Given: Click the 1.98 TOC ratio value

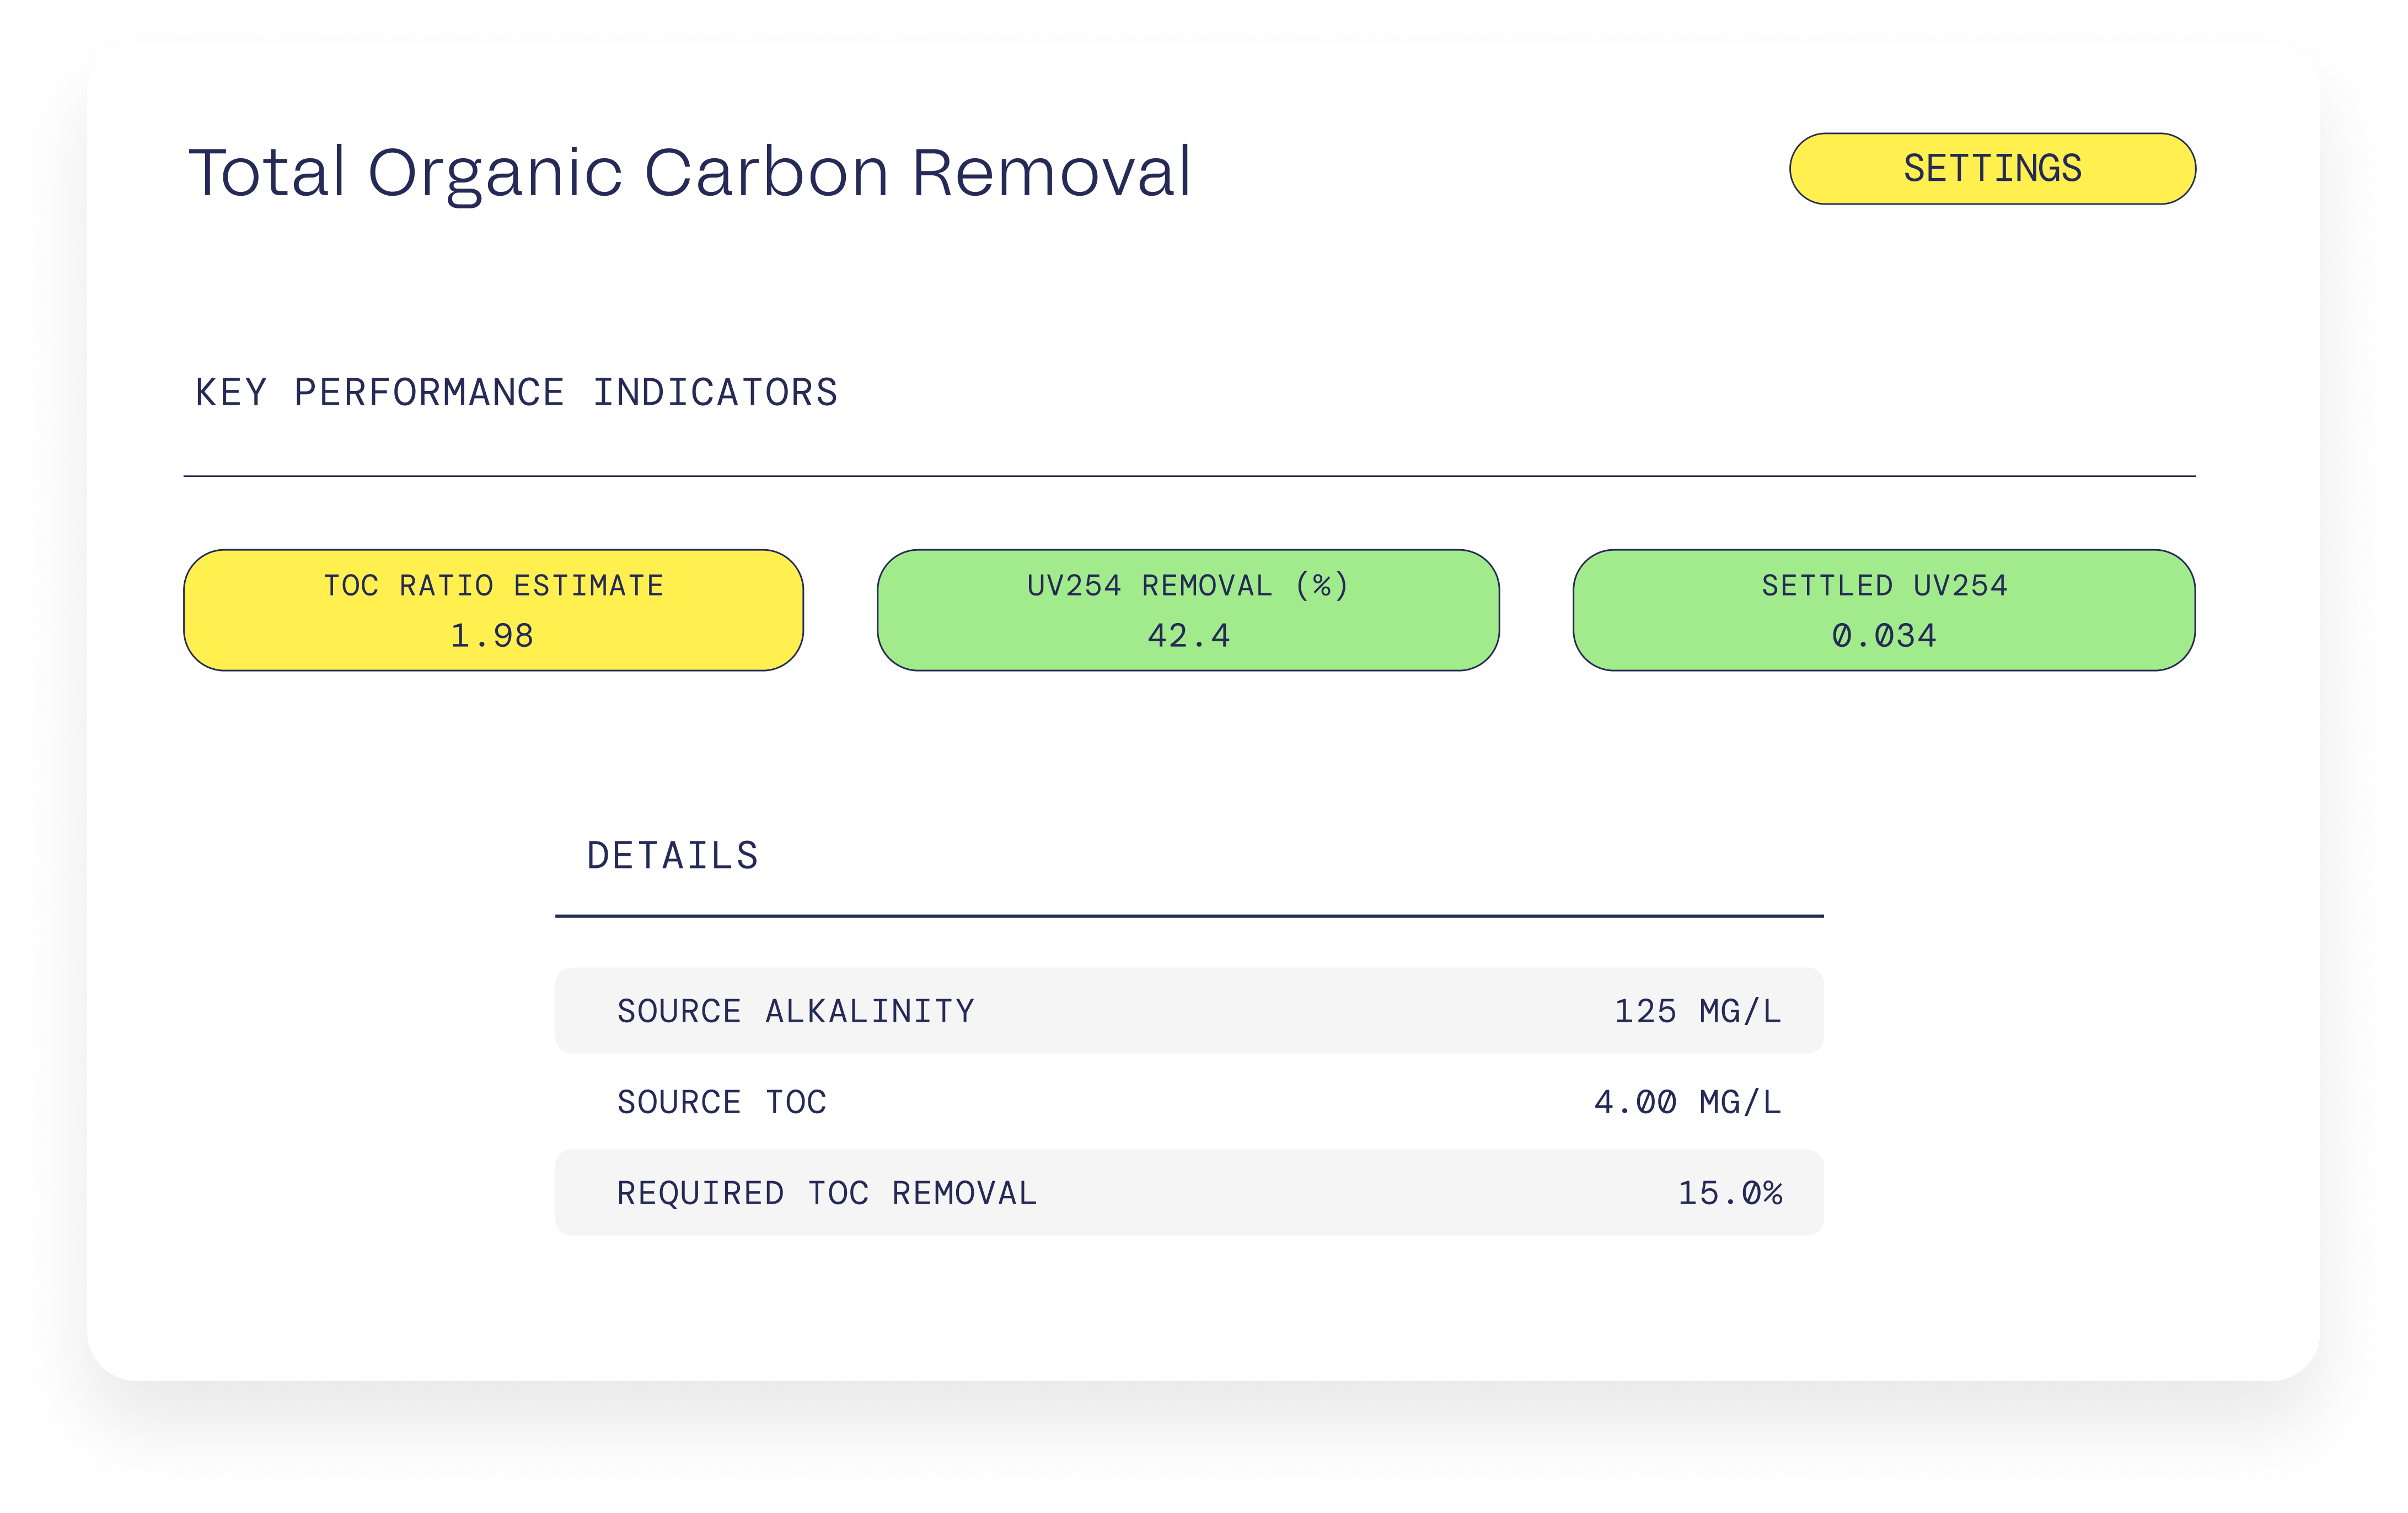Looking at the screenshot, I should [492, 636].
